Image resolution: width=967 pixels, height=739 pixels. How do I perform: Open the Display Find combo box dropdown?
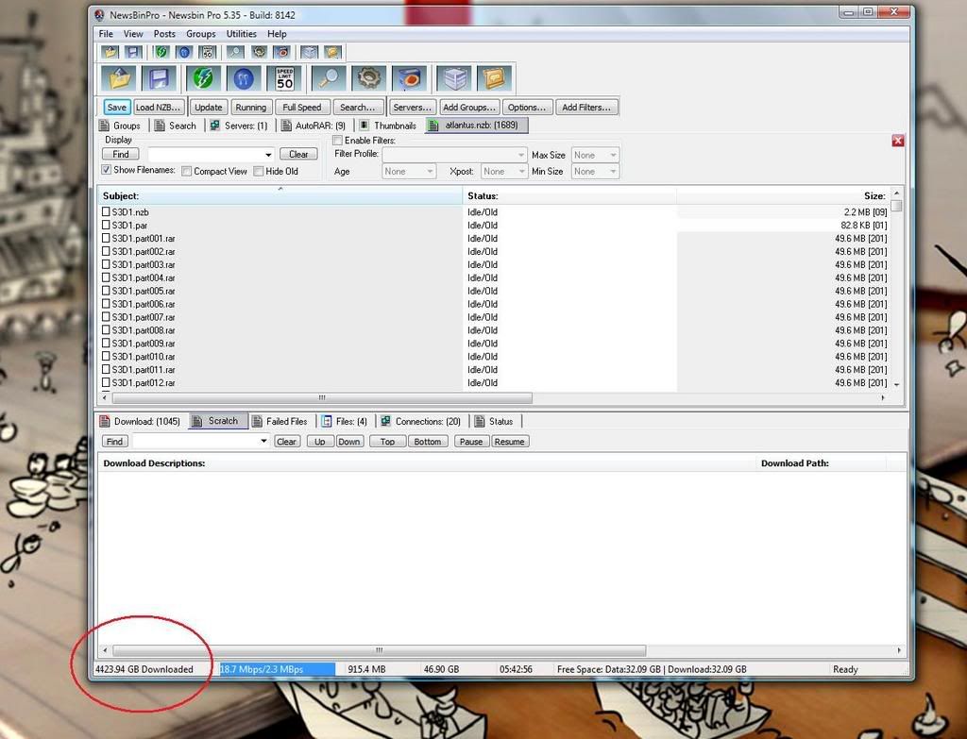click(268, 155)
